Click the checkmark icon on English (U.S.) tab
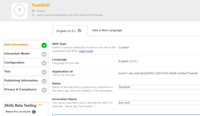Screen dimensions: 200x116 click(x=80, y=31)
